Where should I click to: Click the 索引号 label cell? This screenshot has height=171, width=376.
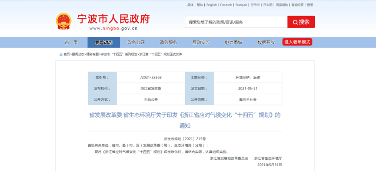[103, 77]
